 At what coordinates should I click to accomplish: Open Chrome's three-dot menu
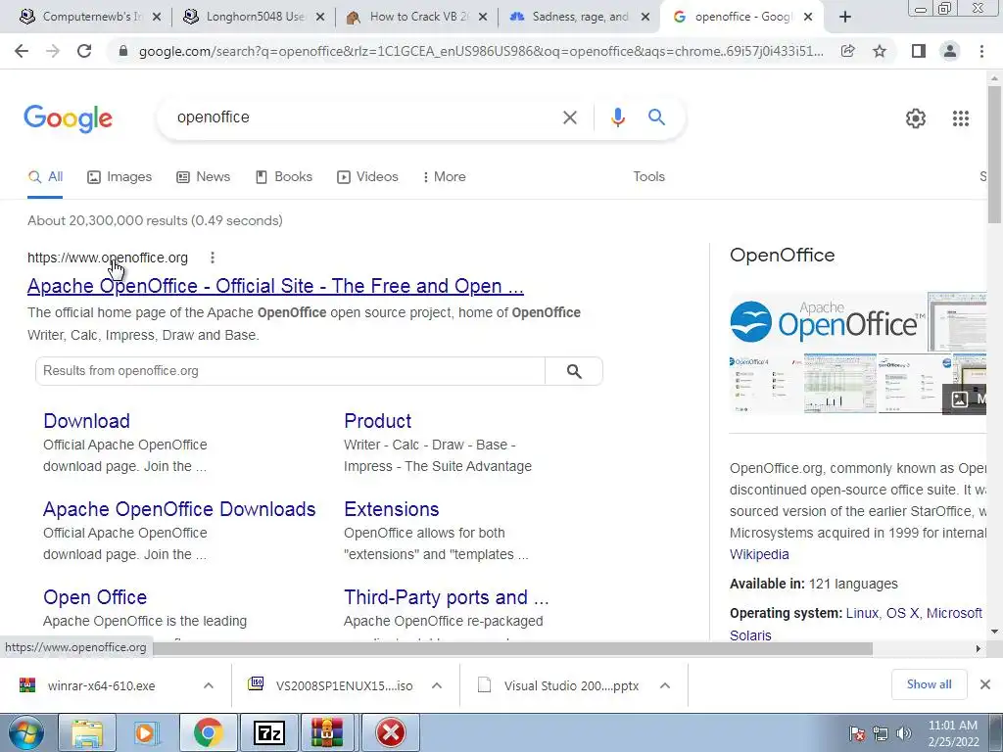tap(981, 51)
